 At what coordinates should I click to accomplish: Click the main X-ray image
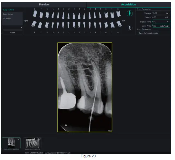(x=85, y=87)
